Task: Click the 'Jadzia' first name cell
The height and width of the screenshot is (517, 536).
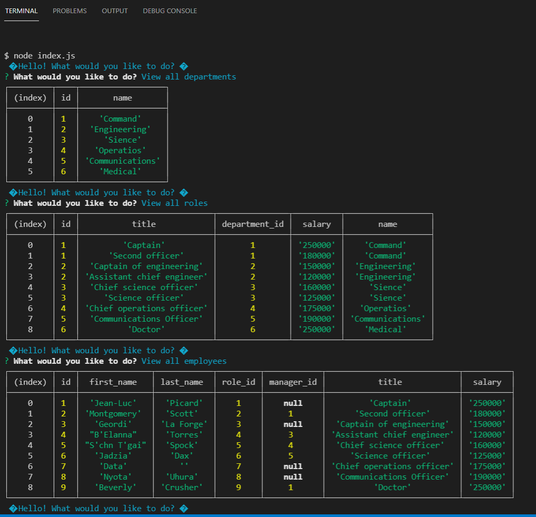Action: [113, 456]
